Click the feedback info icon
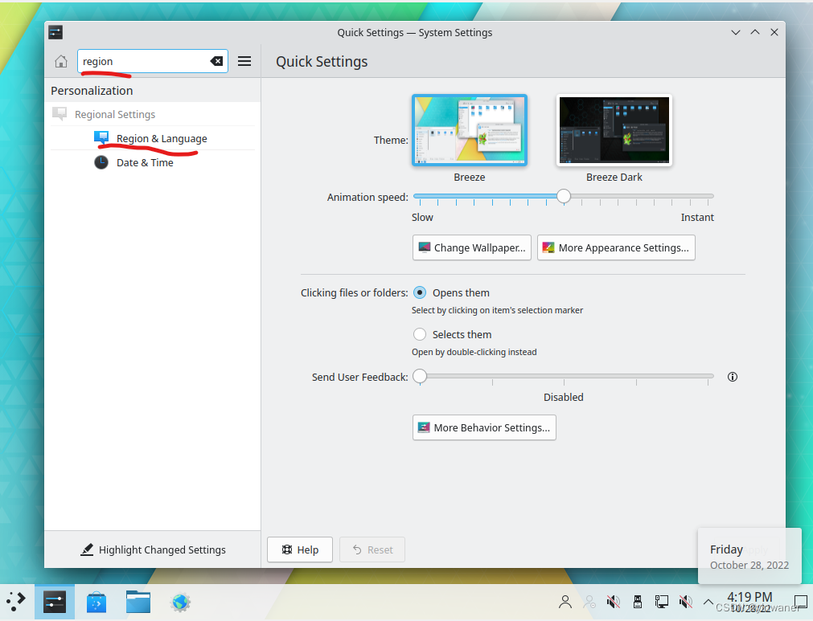Screen dimensions: 813x621 click(x=732, y=377)
